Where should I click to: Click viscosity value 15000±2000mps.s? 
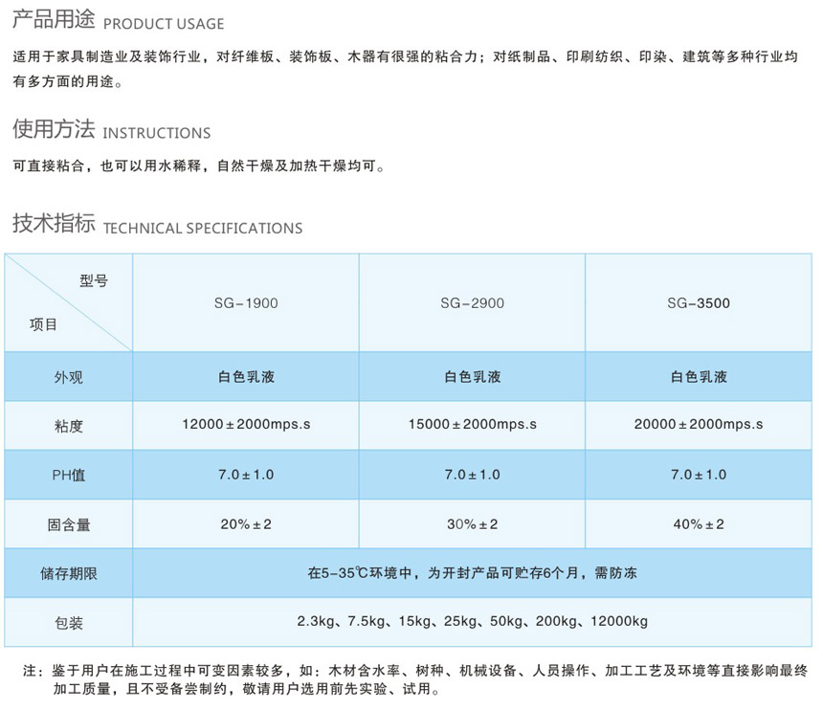click(473, 424)
